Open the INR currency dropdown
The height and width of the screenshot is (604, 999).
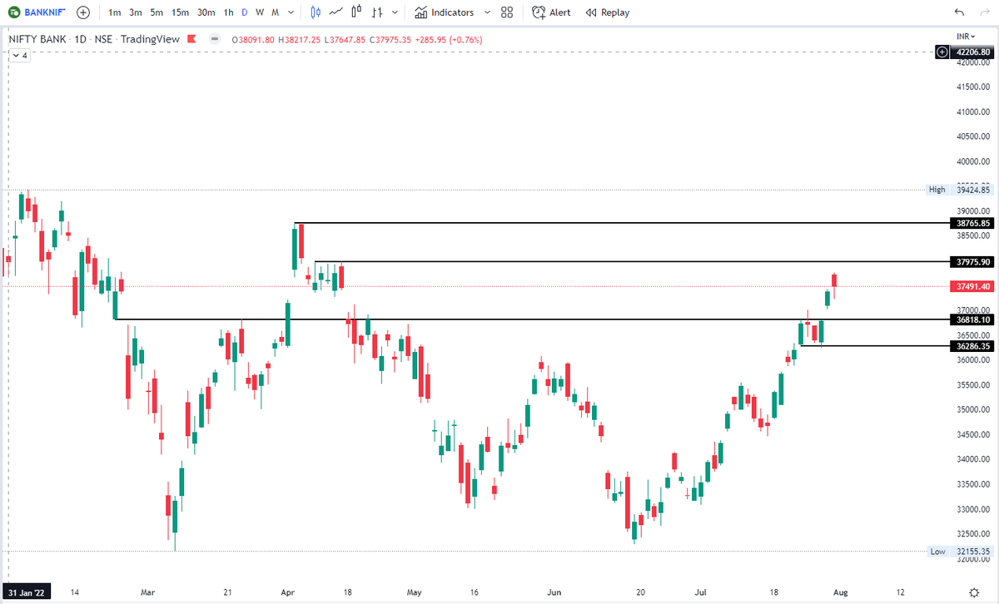point(966,37)
